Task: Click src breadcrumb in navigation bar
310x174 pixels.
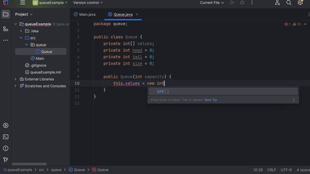Action: point(42,170)
